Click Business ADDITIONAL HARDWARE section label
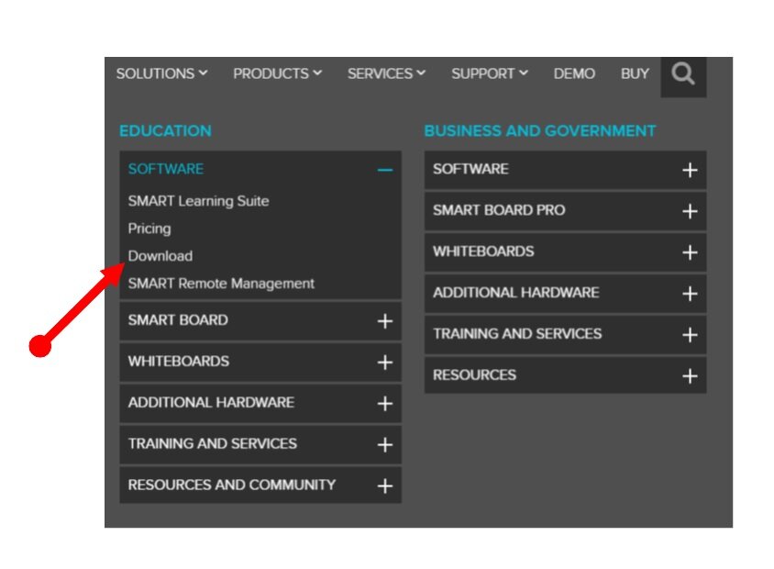The width and height of the screenshot is (774, 569). click(516, 293)
